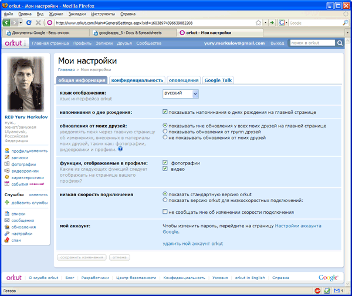Select показывать обновления от групп друзей radio
352x296 pixels.
click(165, 131)
